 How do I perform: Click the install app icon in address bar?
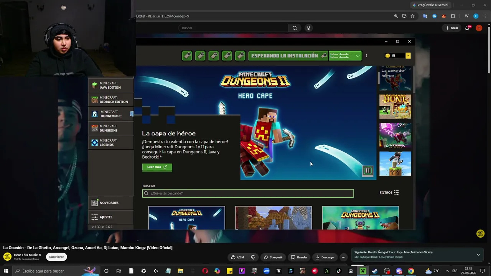click(404, 16)
